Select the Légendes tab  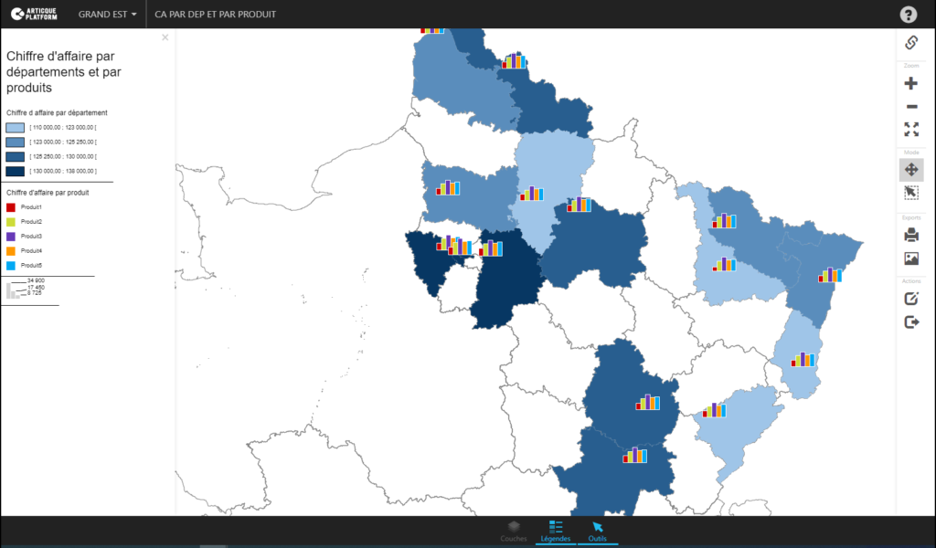tap(556, 532)
